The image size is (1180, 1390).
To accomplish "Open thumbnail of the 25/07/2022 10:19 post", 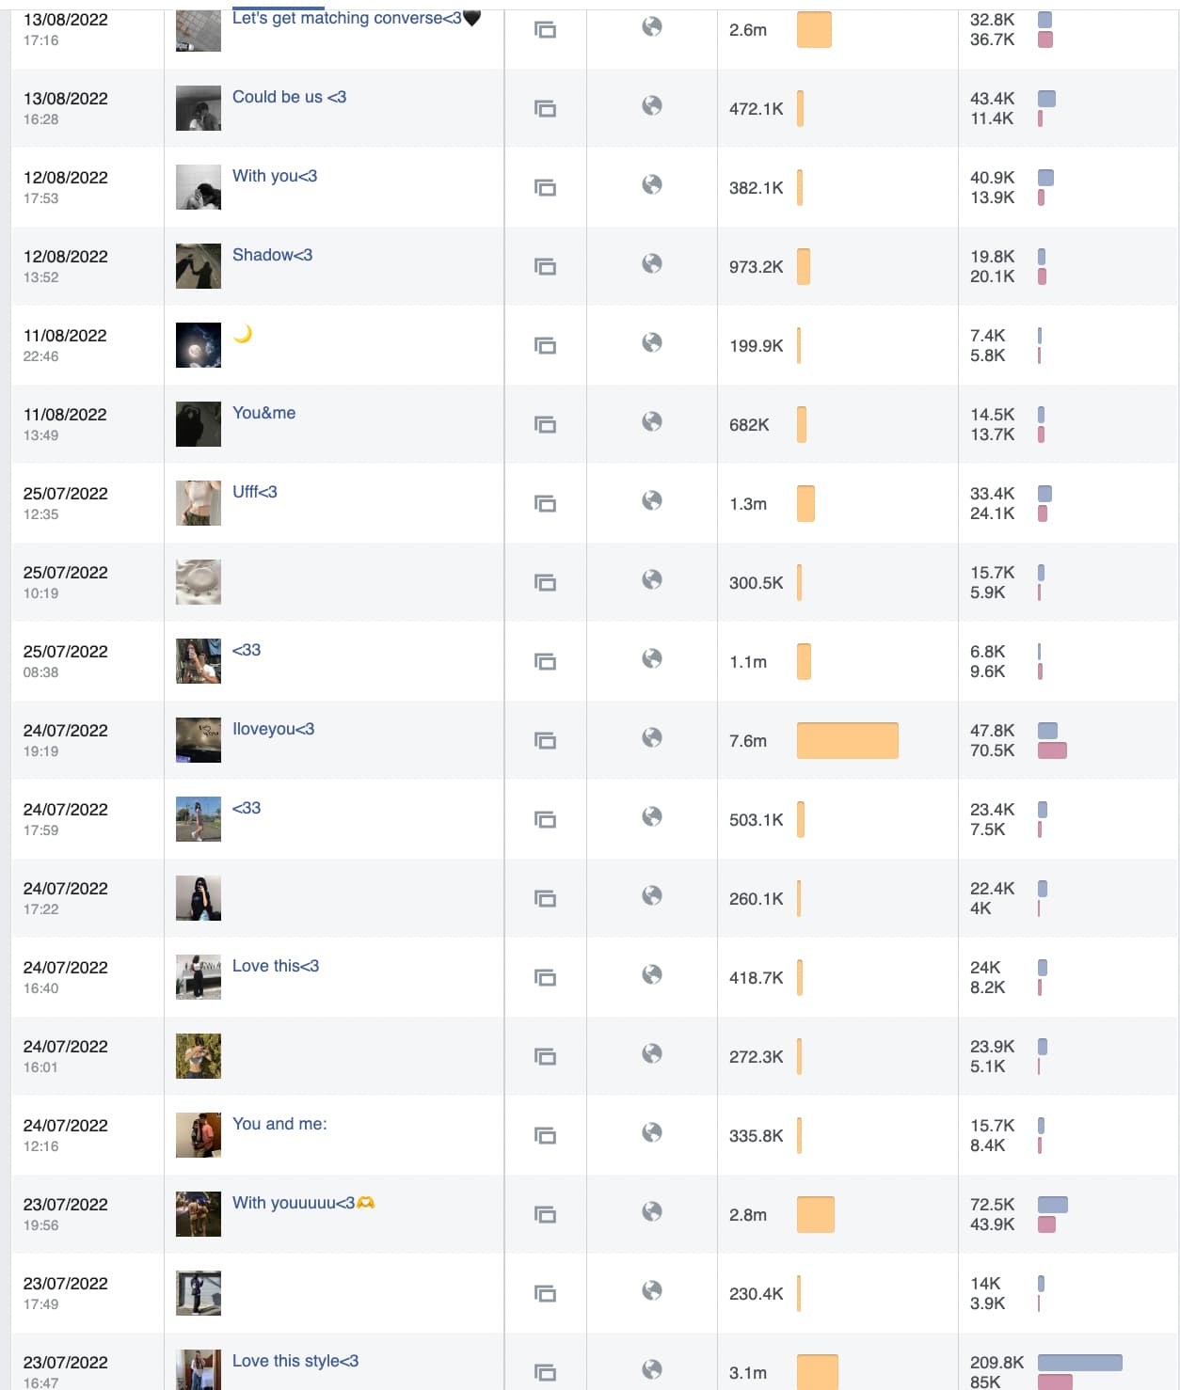I will 199,582.
